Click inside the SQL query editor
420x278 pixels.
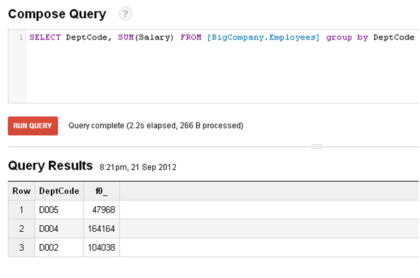[x=222, y=66]
